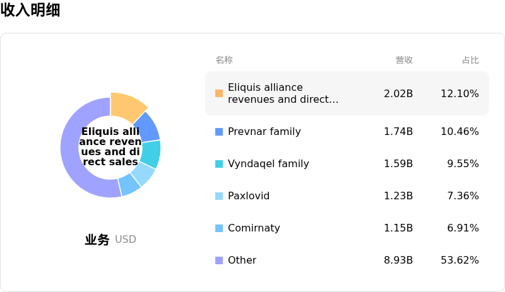Viewport: 505px width, 292px height.
Task: Click the light blue Paxlovid legend square
Action: point(219,196)
